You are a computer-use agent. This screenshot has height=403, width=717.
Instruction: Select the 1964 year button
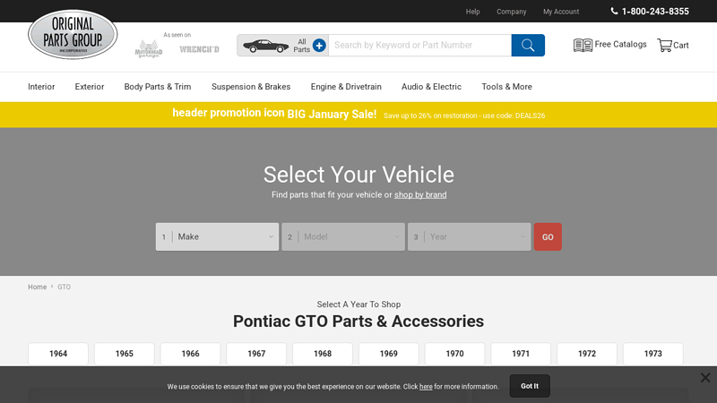pos(58,354)
